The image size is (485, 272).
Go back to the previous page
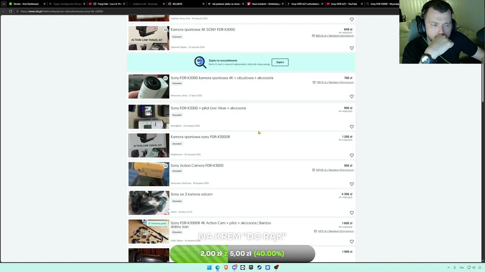[4, 11]
